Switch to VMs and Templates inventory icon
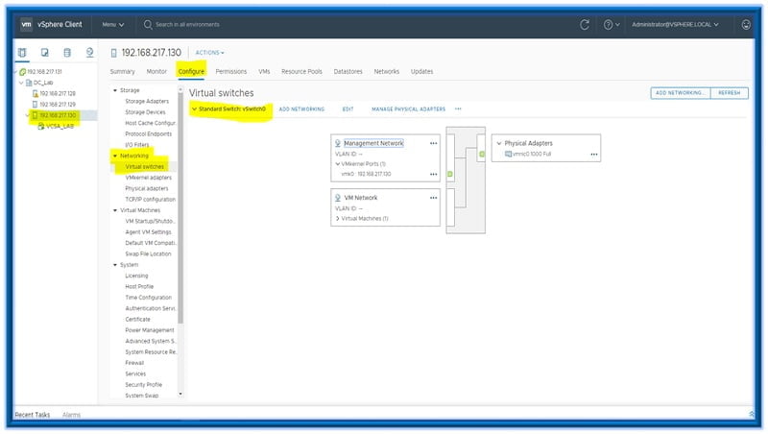Viewport: 768px width, 434px height. (x=45, y=52)
